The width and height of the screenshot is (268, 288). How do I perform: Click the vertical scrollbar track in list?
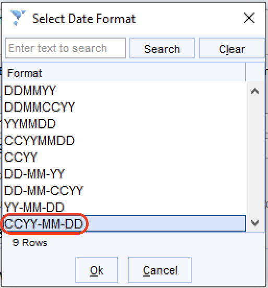tap(255, 157)
